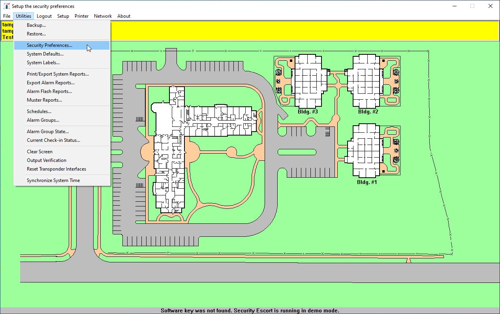Open the Setup menu

tap(63, 16)
